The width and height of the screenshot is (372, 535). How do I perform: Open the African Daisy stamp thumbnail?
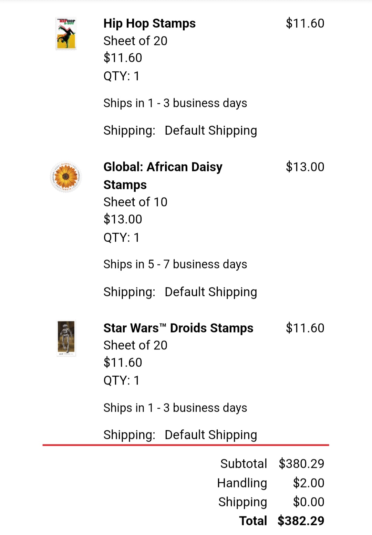[66, 177]
